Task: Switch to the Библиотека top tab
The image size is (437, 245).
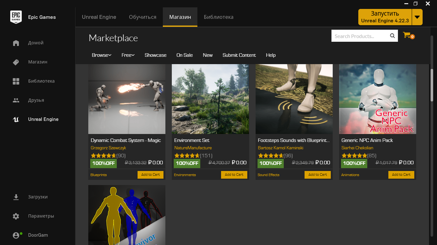Action: point(219,17)
